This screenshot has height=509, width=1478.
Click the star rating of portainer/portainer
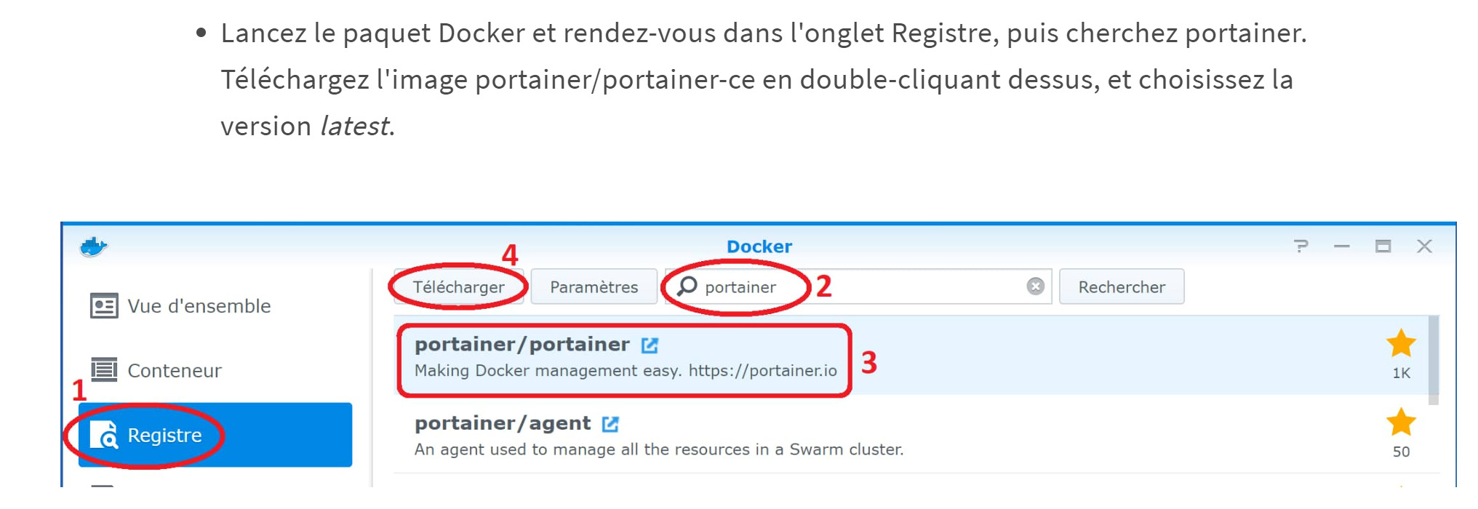pyautogui.click(x=1401, y=343)
